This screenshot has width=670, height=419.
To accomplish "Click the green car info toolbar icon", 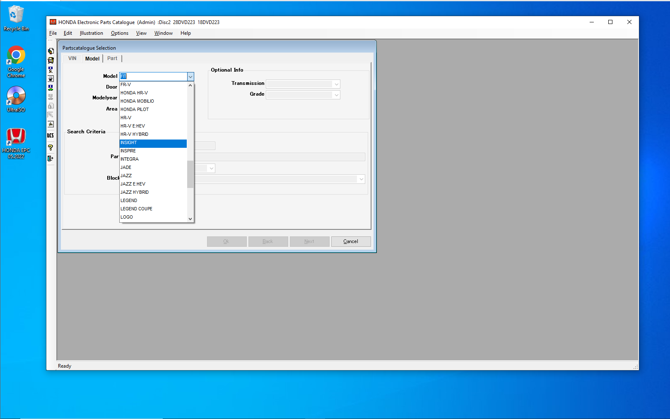I will coord(51,88).
